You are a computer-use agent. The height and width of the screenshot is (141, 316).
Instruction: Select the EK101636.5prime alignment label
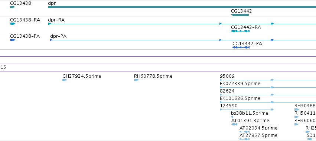(240, 98)
